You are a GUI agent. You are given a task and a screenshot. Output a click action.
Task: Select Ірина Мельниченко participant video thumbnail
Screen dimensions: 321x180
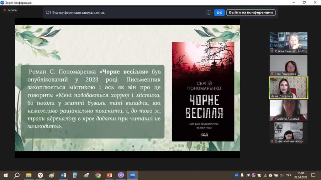(x=288, y=133)
